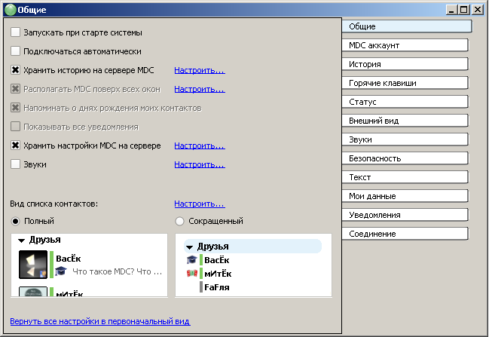This screenshot has height=337, width=489.
Task: Click the red-green status icon beside мИтЁк
Action: pyautogui.click(x=192, y=274)
